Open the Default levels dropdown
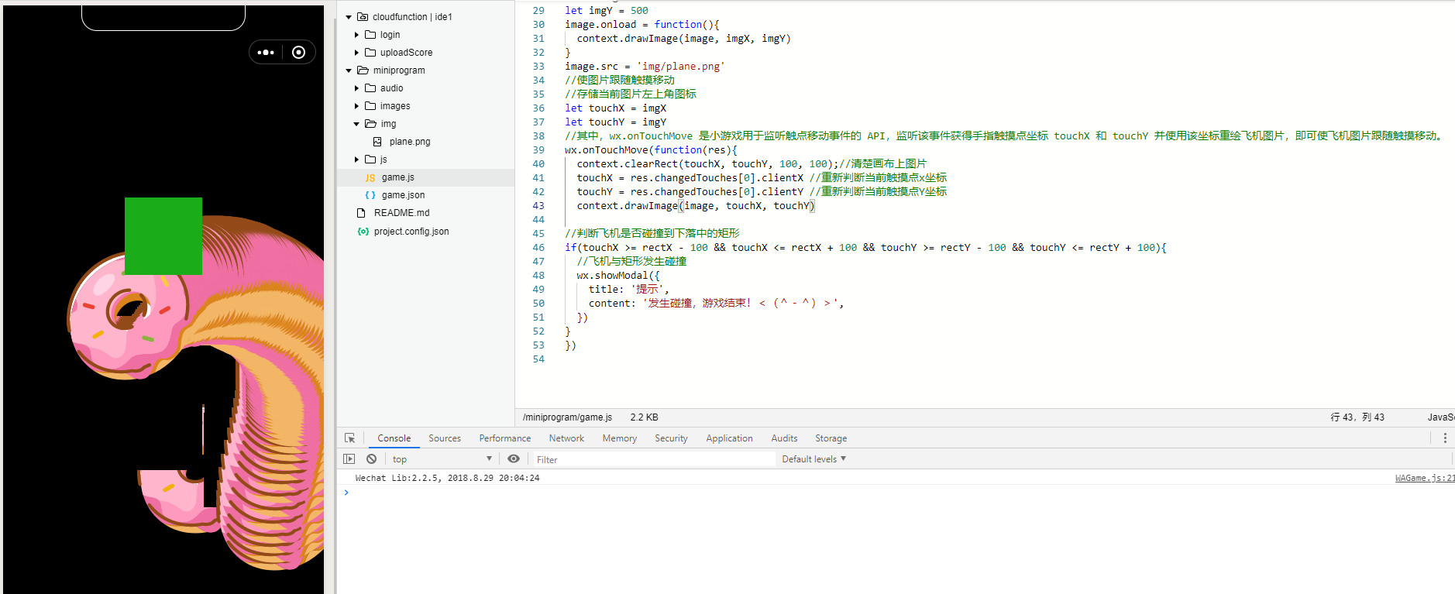This screenshot has height=594, width=1455. [813, 459]
